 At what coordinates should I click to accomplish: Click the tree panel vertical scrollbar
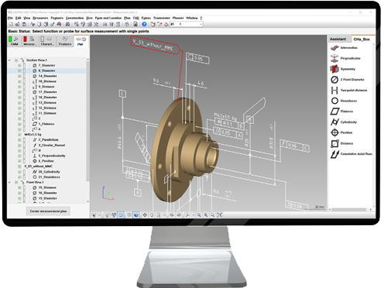[x=88, y=130]
